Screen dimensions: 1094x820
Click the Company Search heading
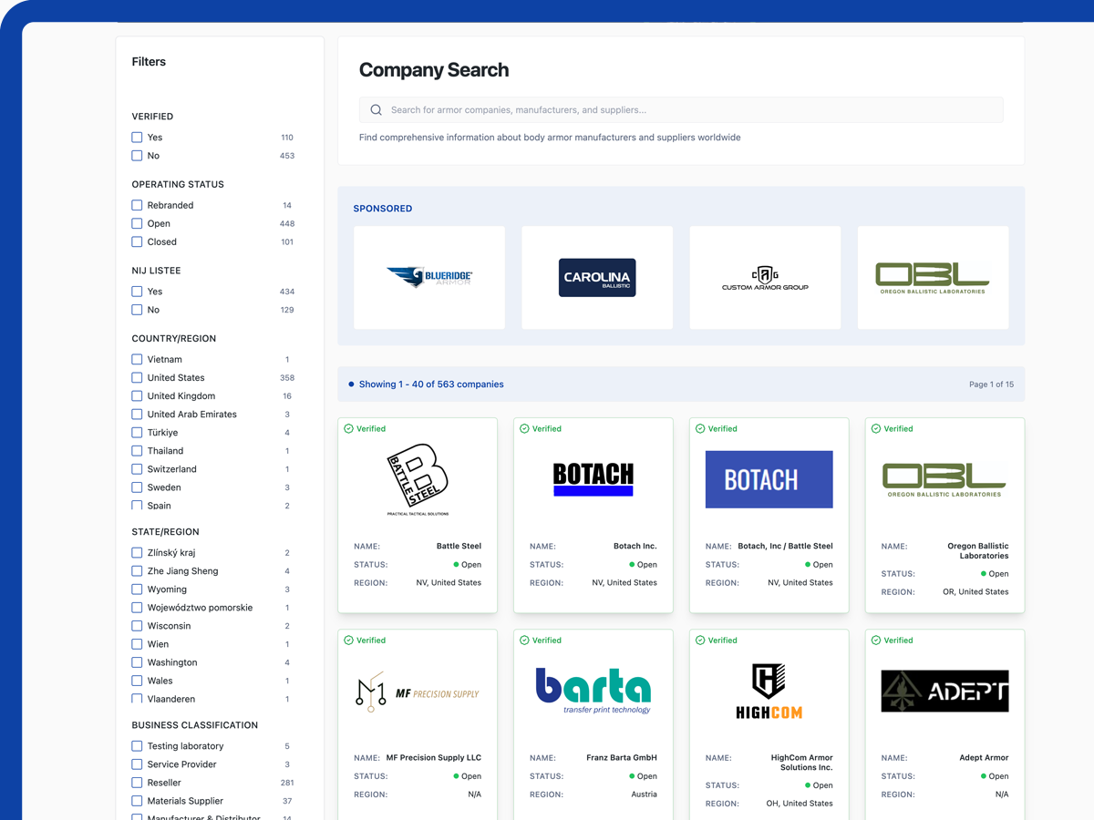(x=434, y=70)
